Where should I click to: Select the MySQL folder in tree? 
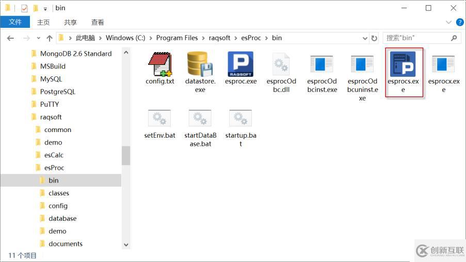[x=51, y=79]
